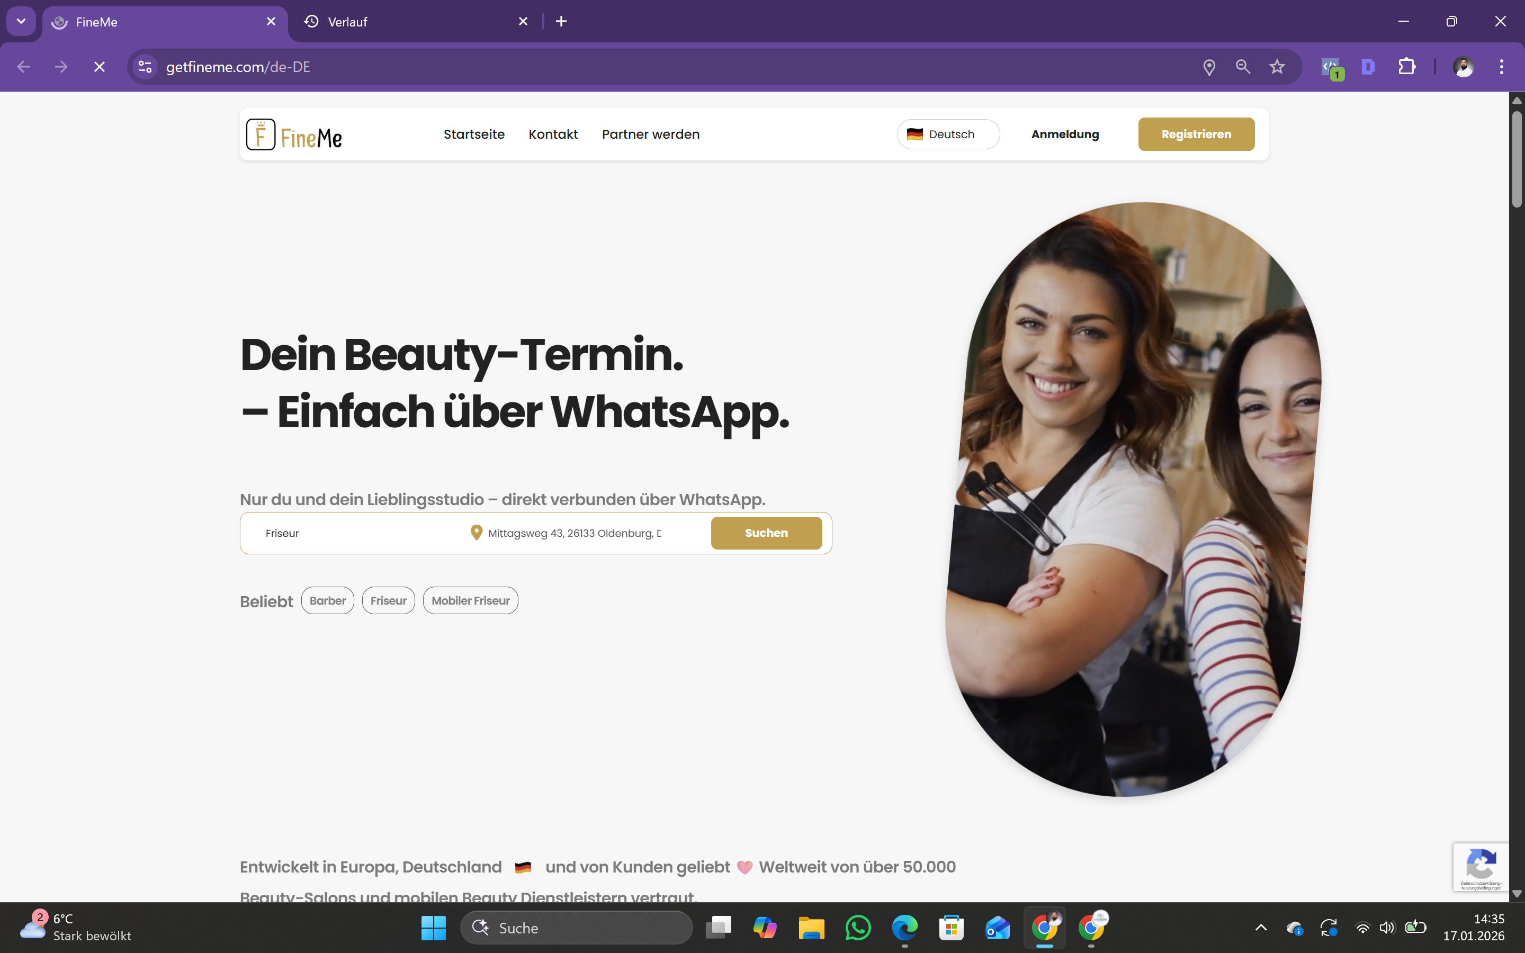Click the location pin in search field
Screen dimensions: 1525x953
click(477, 533)
